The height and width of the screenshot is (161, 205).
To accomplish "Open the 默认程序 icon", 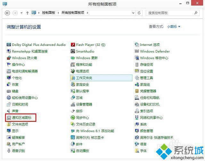I will [x=73, y=91].
